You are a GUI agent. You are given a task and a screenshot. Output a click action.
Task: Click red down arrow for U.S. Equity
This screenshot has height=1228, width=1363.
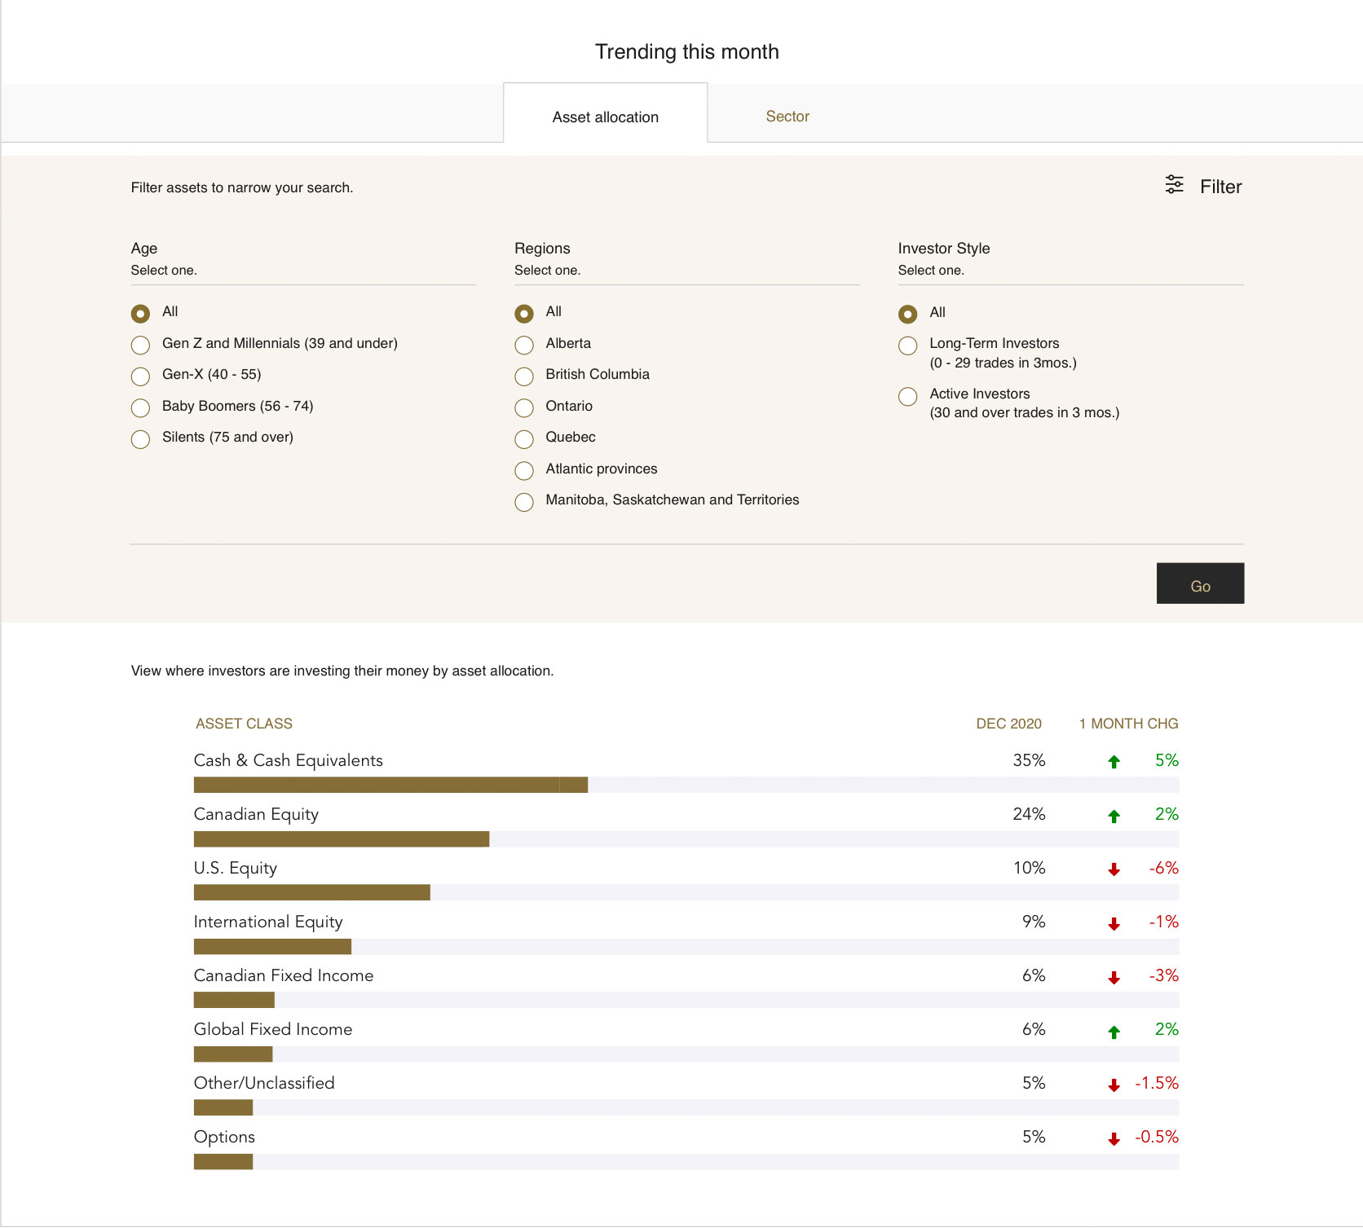1114,869
